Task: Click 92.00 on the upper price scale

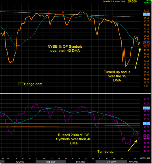Action: (x=147, y=11)
